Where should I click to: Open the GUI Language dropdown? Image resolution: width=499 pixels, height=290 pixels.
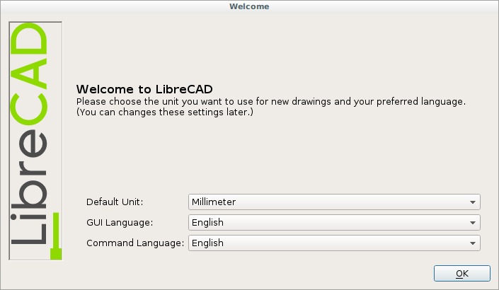coord(334,223)
